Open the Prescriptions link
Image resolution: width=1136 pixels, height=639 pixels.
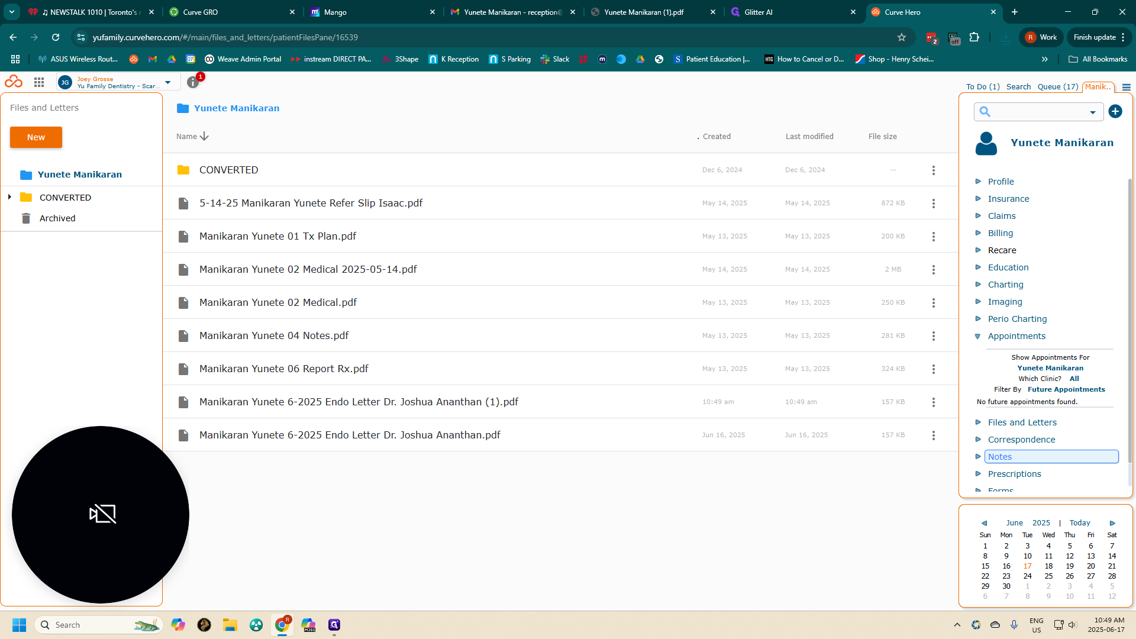(1014, 474)
